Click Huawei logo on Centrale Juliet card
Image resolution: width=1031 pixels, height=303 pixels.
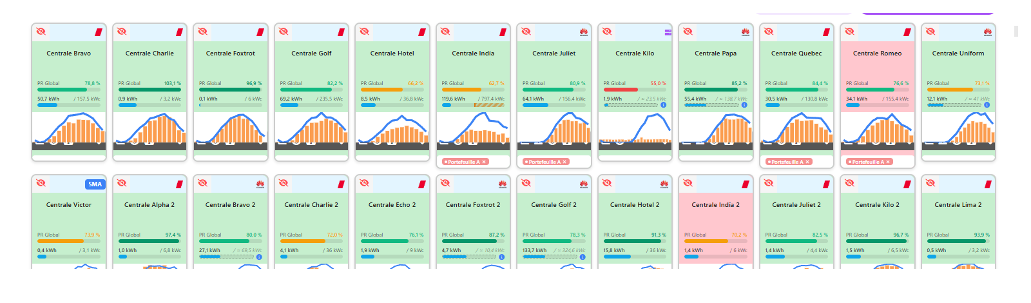584,32
